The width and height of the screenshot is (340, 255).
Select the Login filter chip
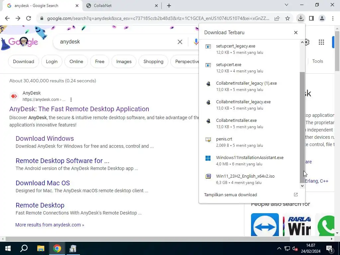click(x=51, y=61)
